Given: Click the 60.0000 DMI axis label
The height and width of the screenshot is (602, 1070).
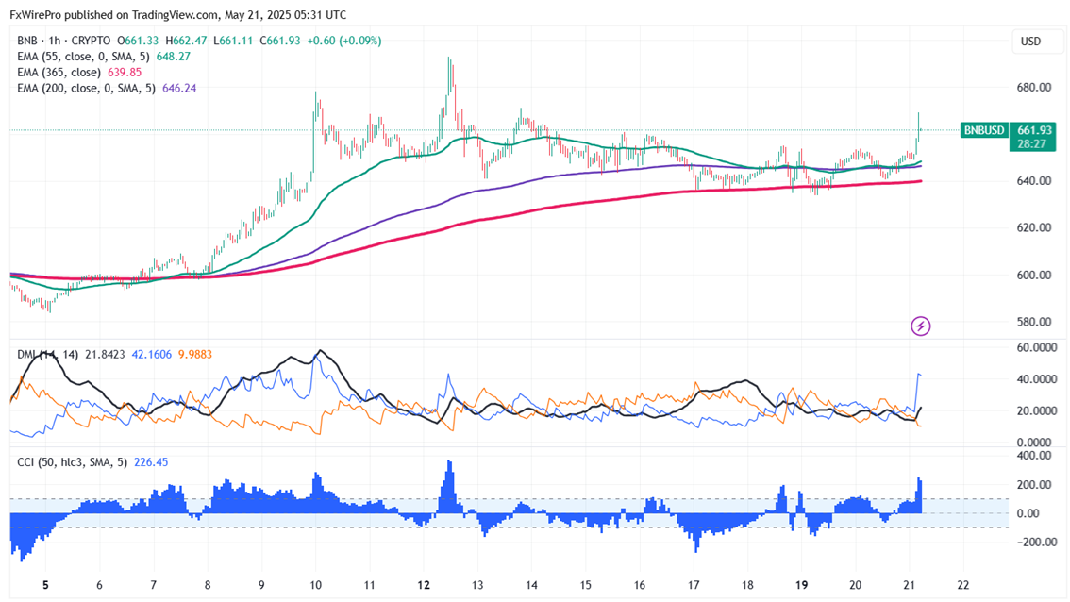Looking at the screenshot, I should click(x=1037, y=347).
